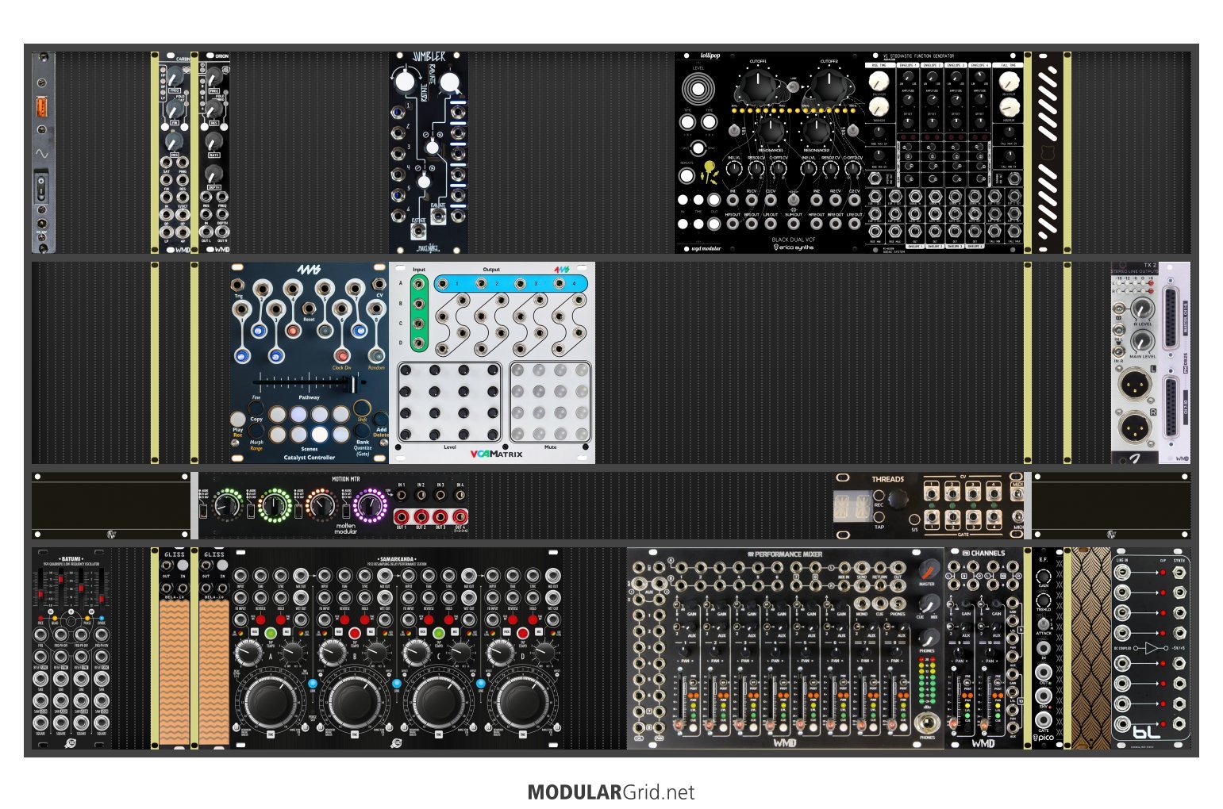
Task: Click the CUTOFF2 knob on Black Dual VCF
Action: click(829, 86)
